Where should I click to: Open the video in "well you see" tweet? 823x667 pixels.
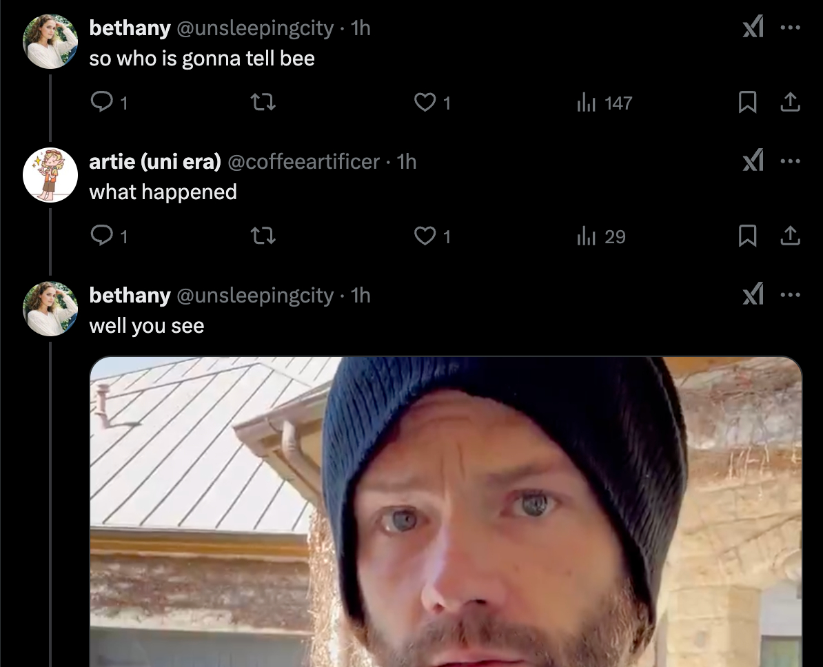tap(446, 511)
